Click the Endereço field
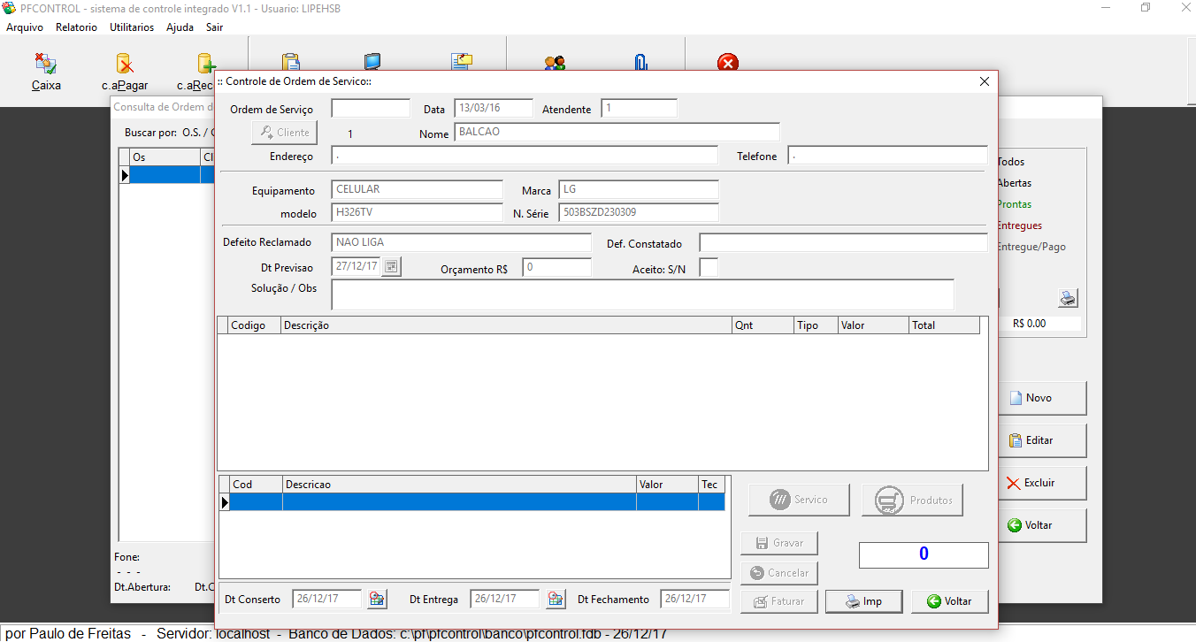 click(525, 156)
